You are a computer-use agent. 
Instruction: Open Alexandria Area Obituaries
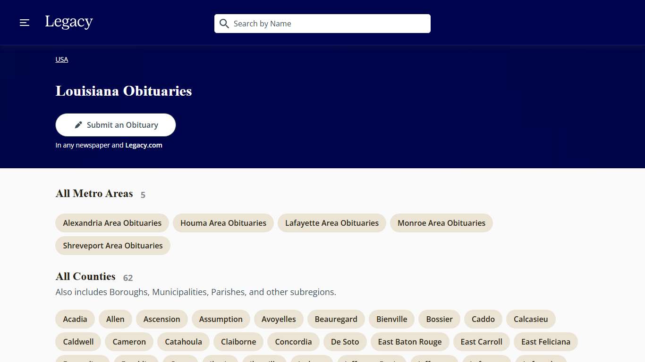pyautogui.click(x=112, y=223)
